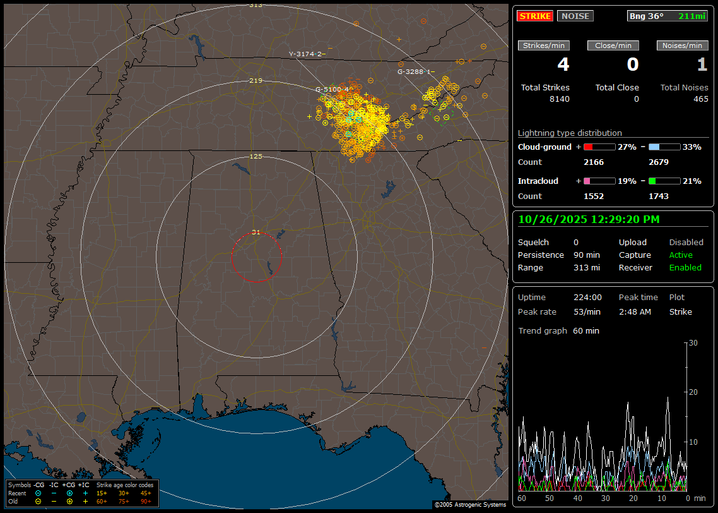Click the G-5100-4 storm cell label
Screen dimensions: 718x513
point(332,89)
